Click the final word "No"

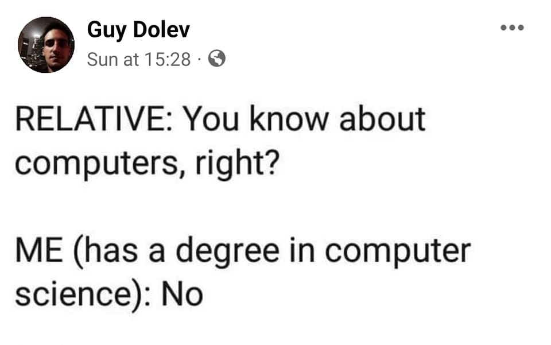tap(182, 294)
